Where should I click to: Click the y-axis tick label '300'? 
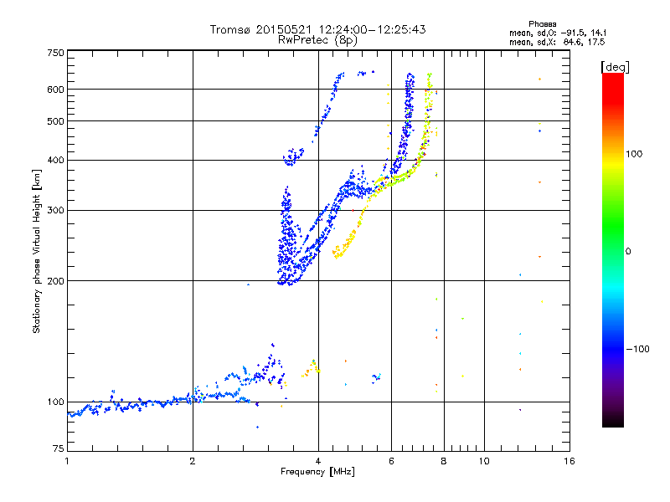click(56, 211)
